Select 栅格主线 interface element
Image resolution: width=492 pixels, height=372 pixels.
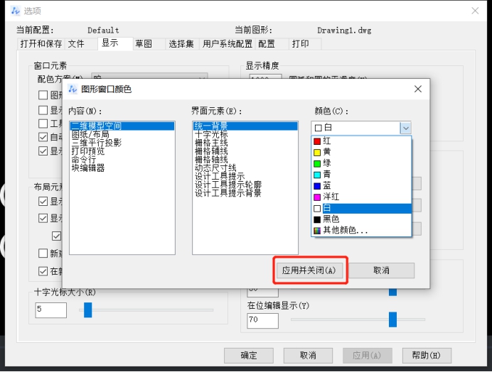[x=245, y=143]
